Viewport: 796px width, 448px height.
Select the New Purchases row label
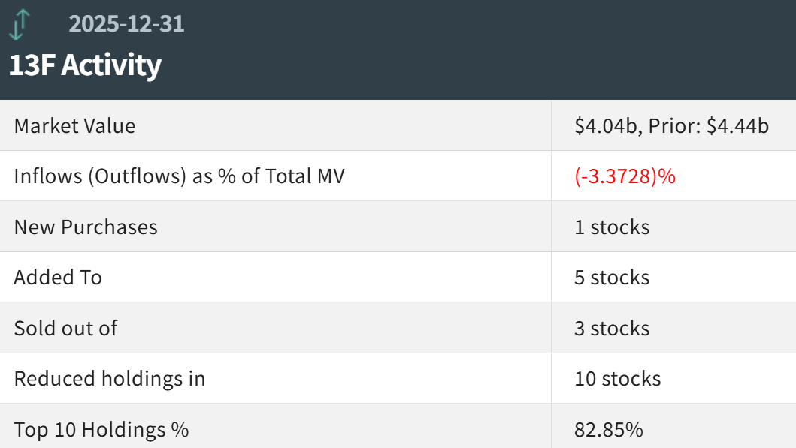coord(86,227)
